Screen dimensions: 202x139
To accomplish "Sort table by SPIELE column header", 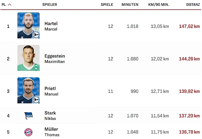I will [107, 5].
